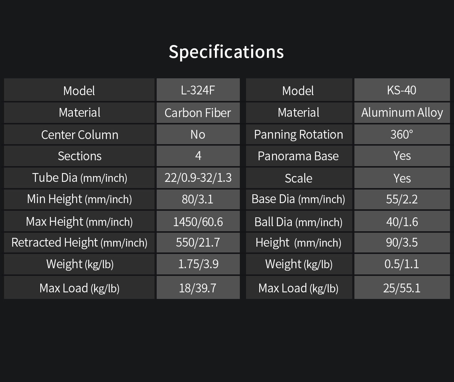The height and width of the screenshot is (382, 454).
Task: Click the Min Height value 80/3.1
Action: (x=198, y=199)
